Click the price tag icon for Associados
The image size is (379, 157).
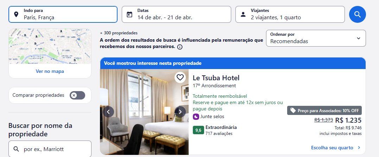[x=293, y=110]
